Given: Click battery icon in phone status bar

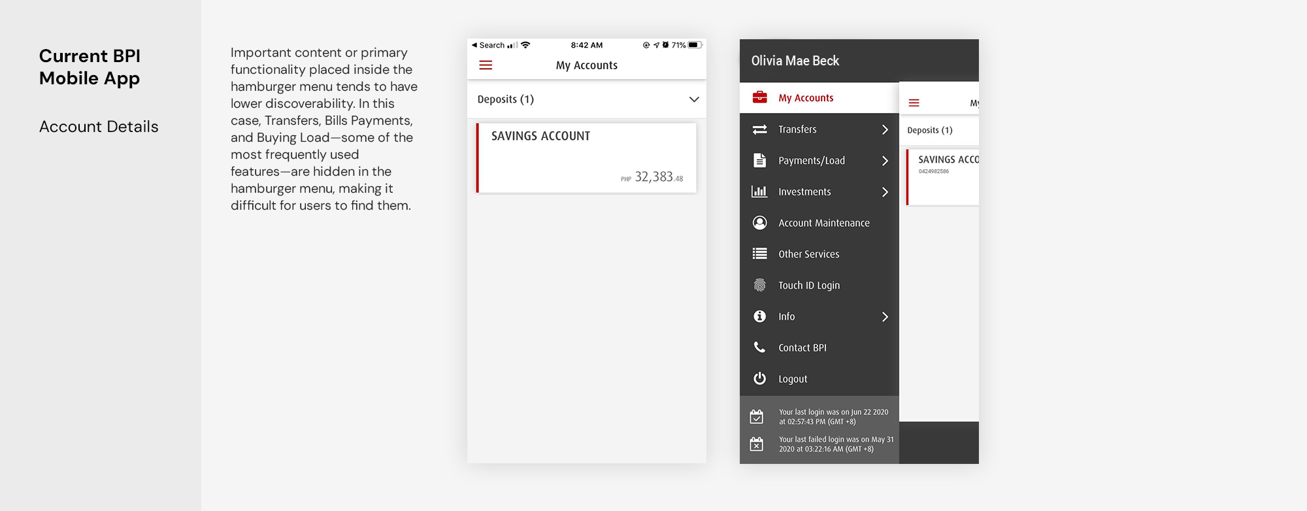Looking at the screenshot, I should click(695, 45).
